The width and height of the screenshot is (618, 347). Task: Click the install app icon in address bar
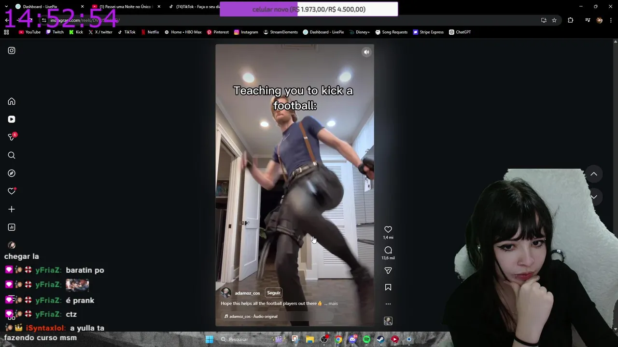tap(544, 20)
